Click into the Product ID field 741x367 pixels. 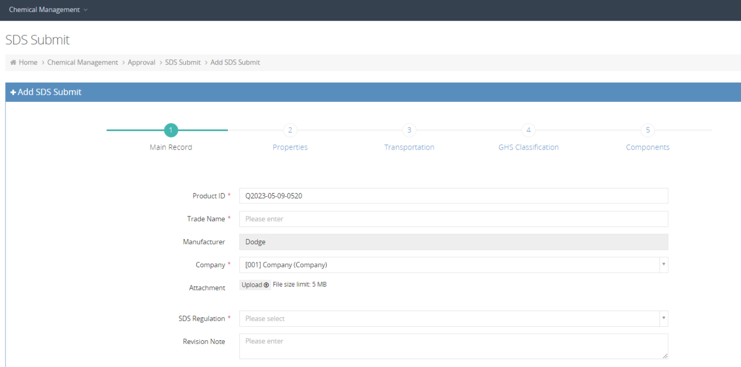pyautogui.click(x=454, y=196)
